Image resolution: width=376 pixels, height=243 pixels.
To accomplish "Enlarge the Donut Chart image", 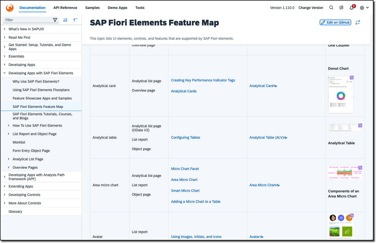I will 352,78.
